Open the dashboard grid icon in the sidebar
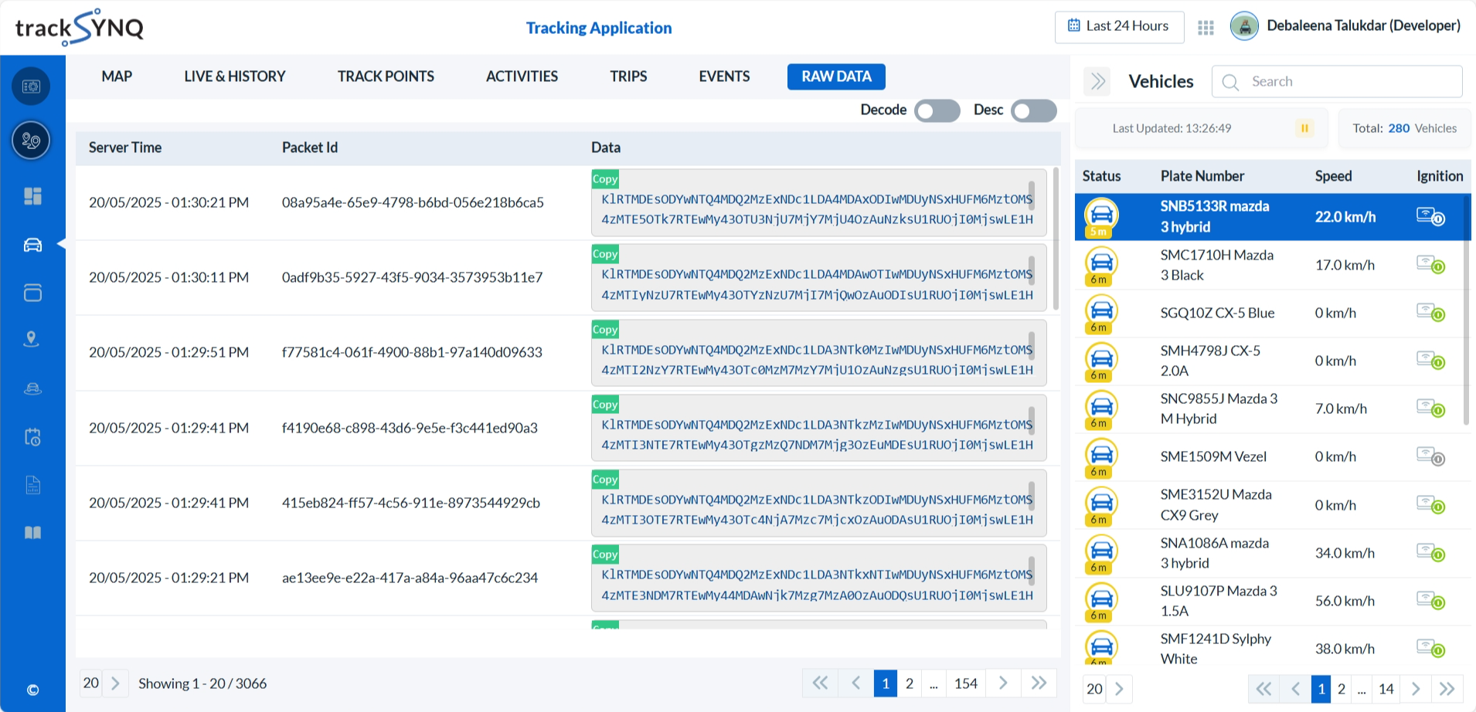The height and width of the screenshot is (712, 1476). [32, 196]
